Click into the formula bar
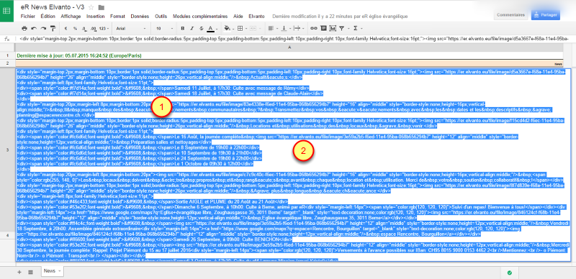 [x=294, y=39]
